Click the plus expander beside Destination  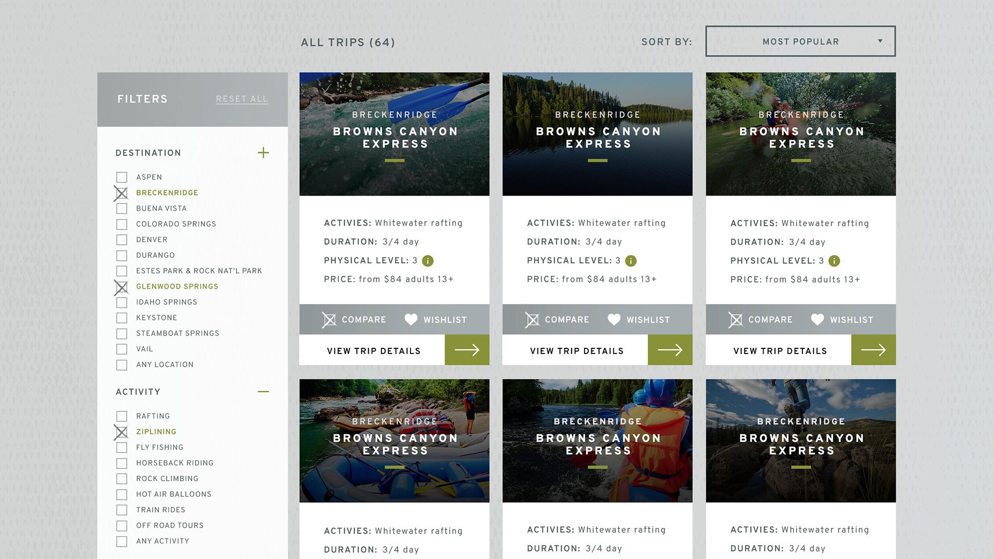click(x=264, y=153)
